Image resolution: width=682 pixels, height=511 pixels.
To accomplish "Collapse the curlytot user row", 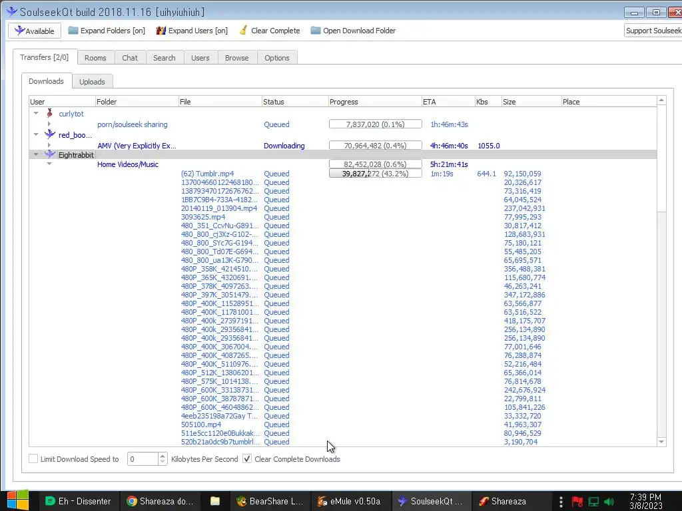I will click(36, 113).
